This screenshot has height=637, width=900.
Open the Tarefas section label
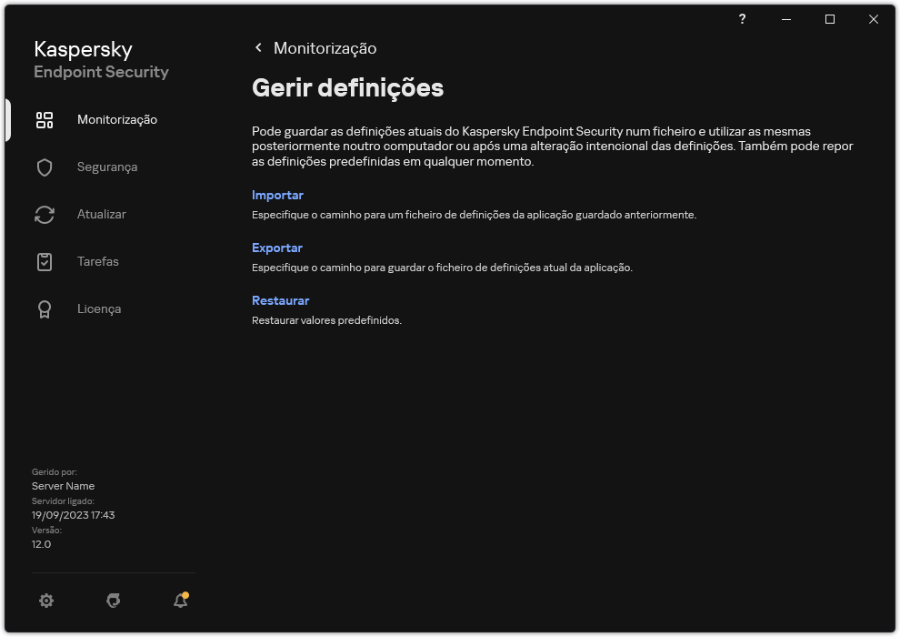point(98,262)
